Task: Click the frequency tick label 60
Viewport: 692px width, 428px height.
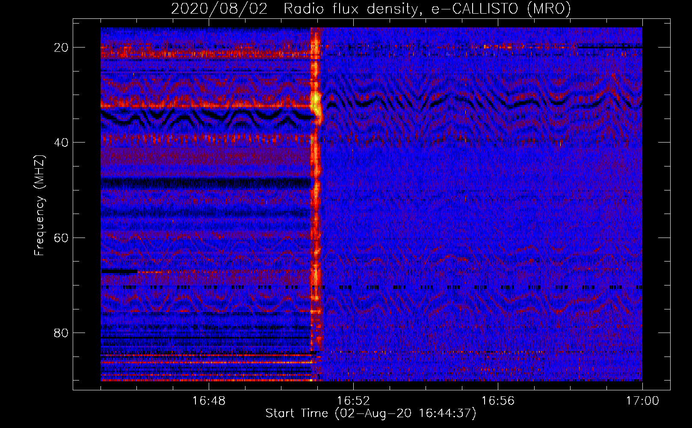Action: [x=61, y=238]
